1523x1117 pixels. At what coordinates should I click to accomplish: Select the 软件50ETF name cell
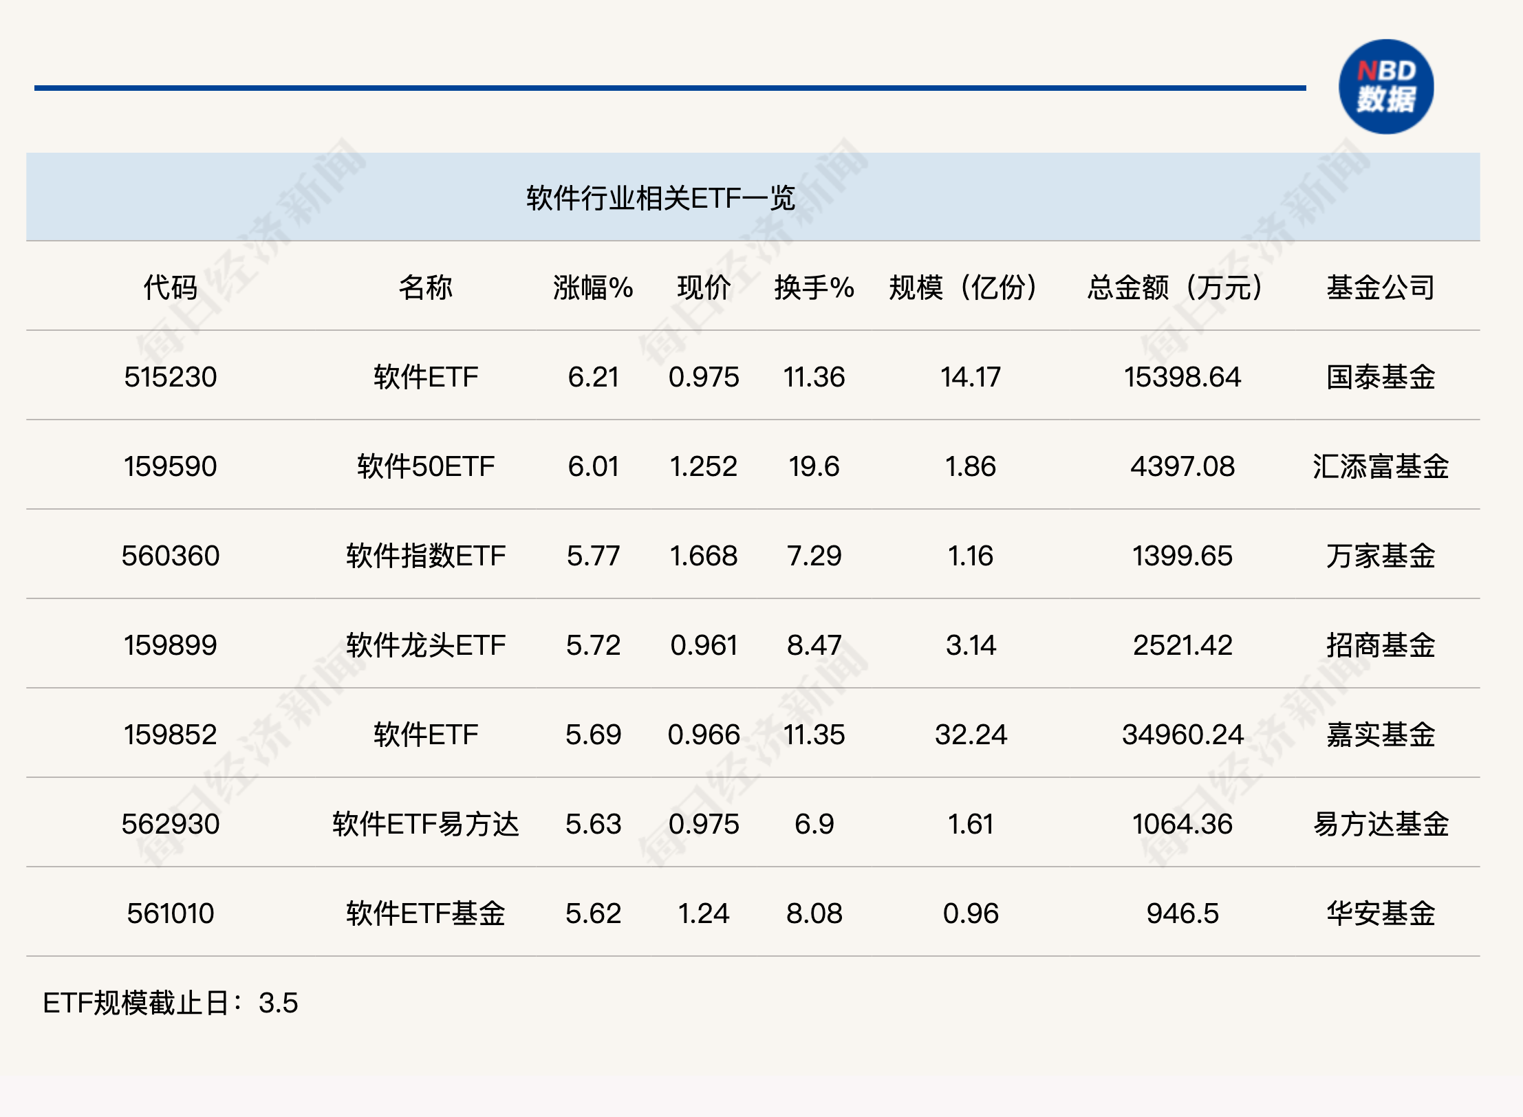pyautogui.click(x=425, y=466)
